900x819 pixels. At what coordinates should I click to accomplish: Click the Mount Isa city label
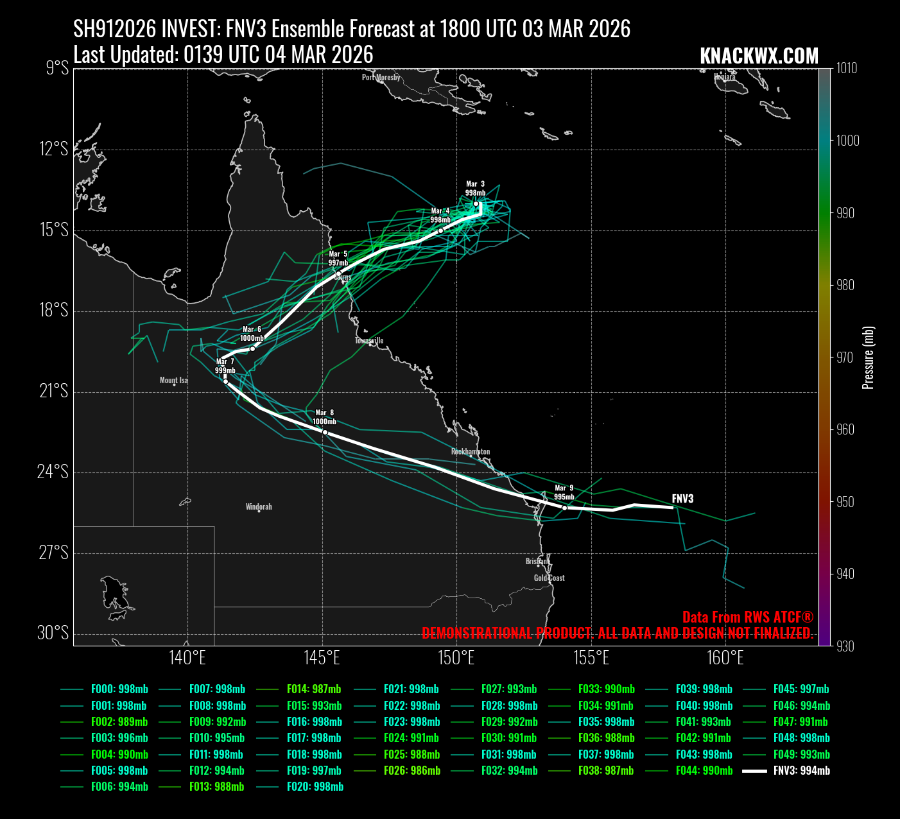(x=174, y=381)
